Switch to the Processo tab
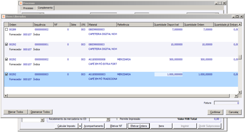 click(28, 8)
